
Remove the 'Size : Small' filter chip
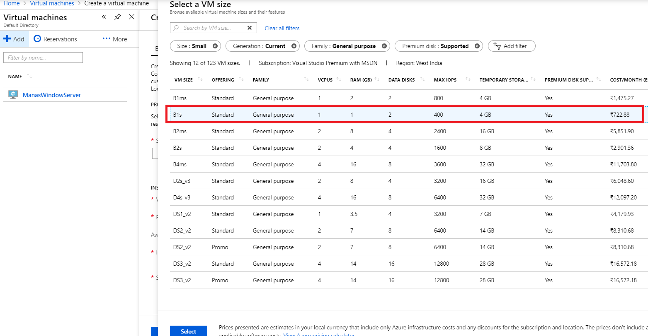[x=215, y=46]
